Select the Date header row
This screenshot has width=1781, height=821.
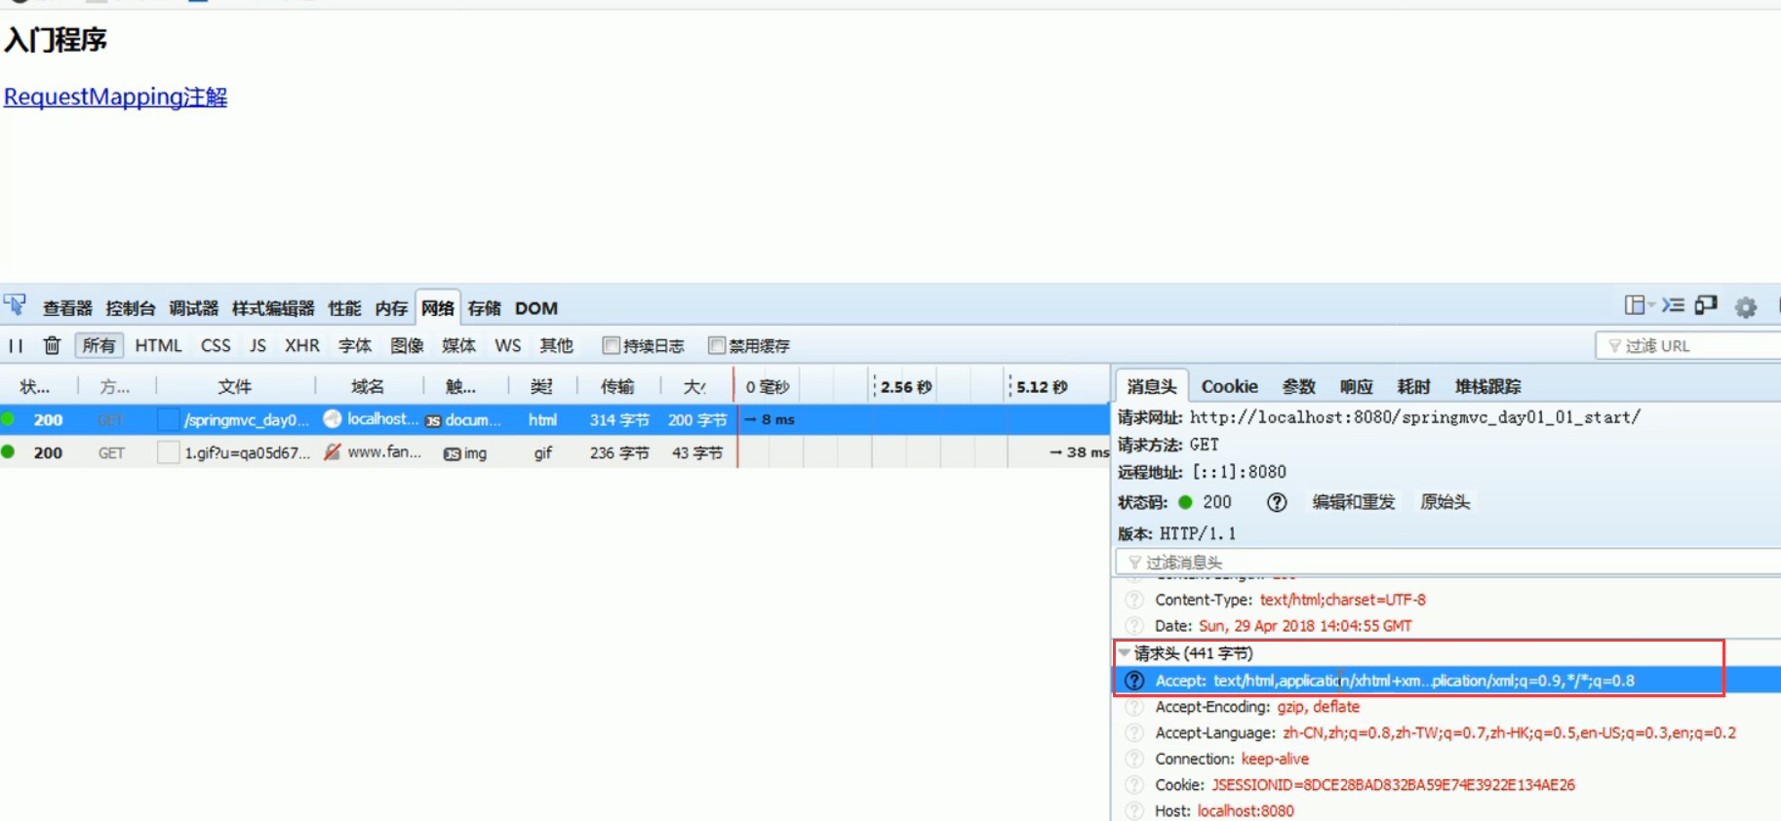1446,626
